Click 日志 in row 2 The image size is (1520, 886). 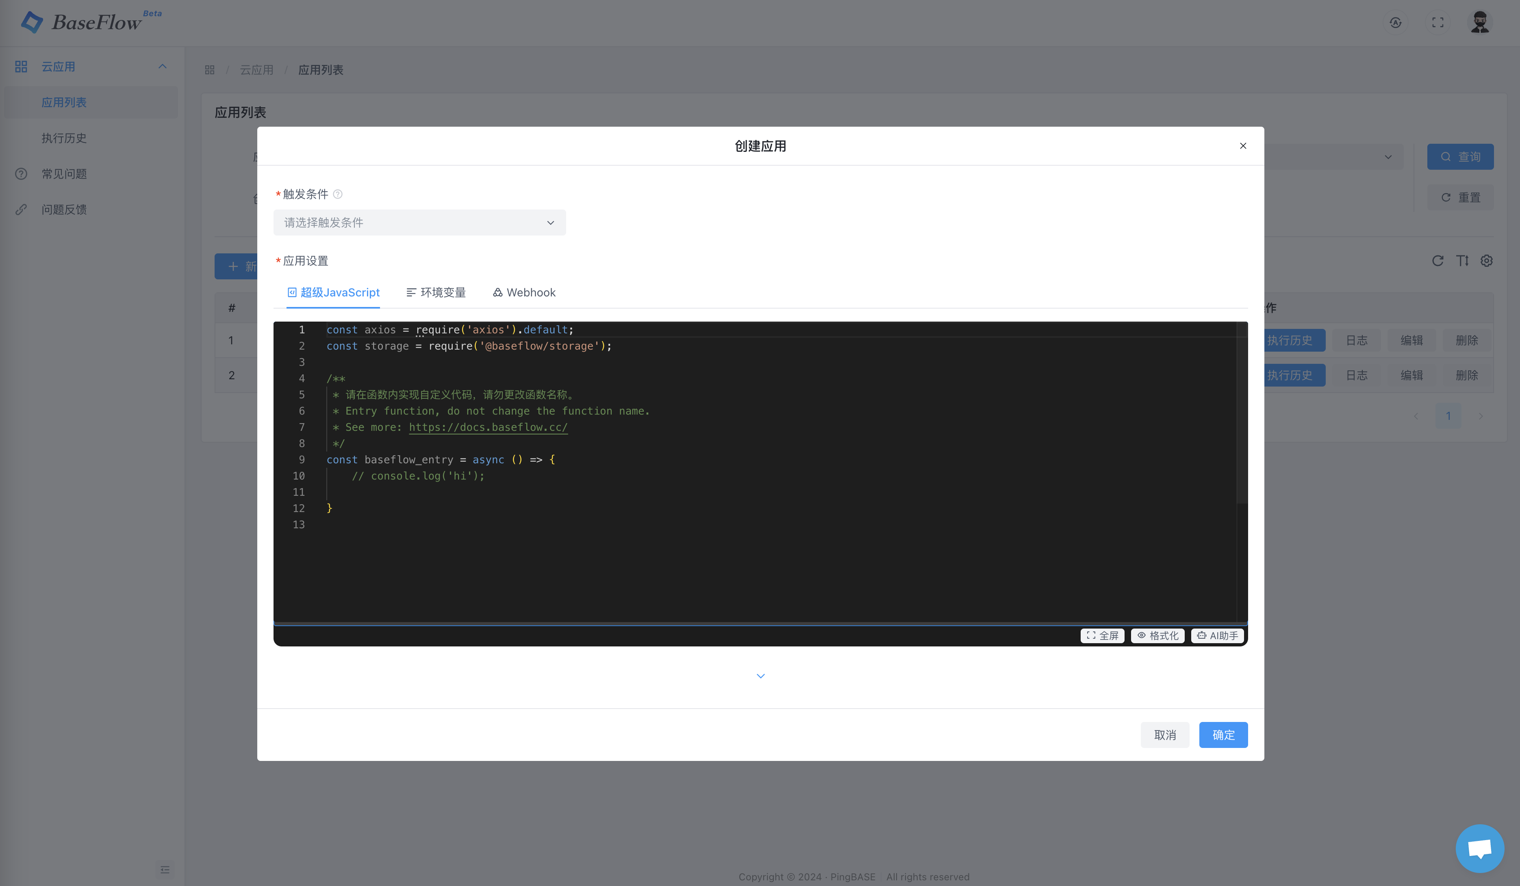point(1357,376)
